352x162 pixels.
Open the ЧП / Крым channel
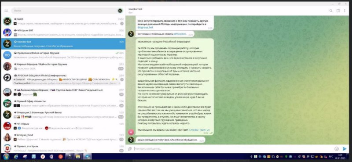tap(63, 126)
